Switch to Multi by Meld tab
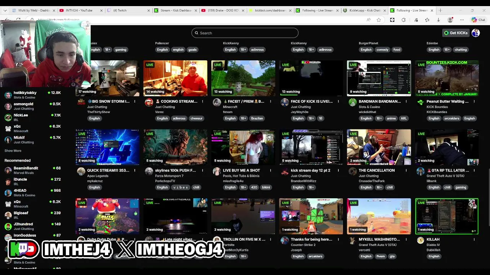Image resolution: width=490 pixels, height=275 pixels. tap(34, 10)
